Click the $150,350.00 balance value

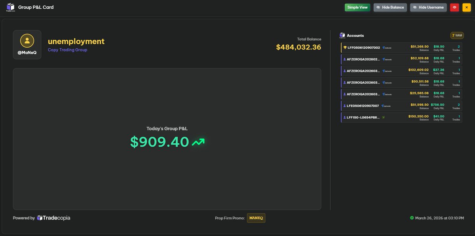418,116
